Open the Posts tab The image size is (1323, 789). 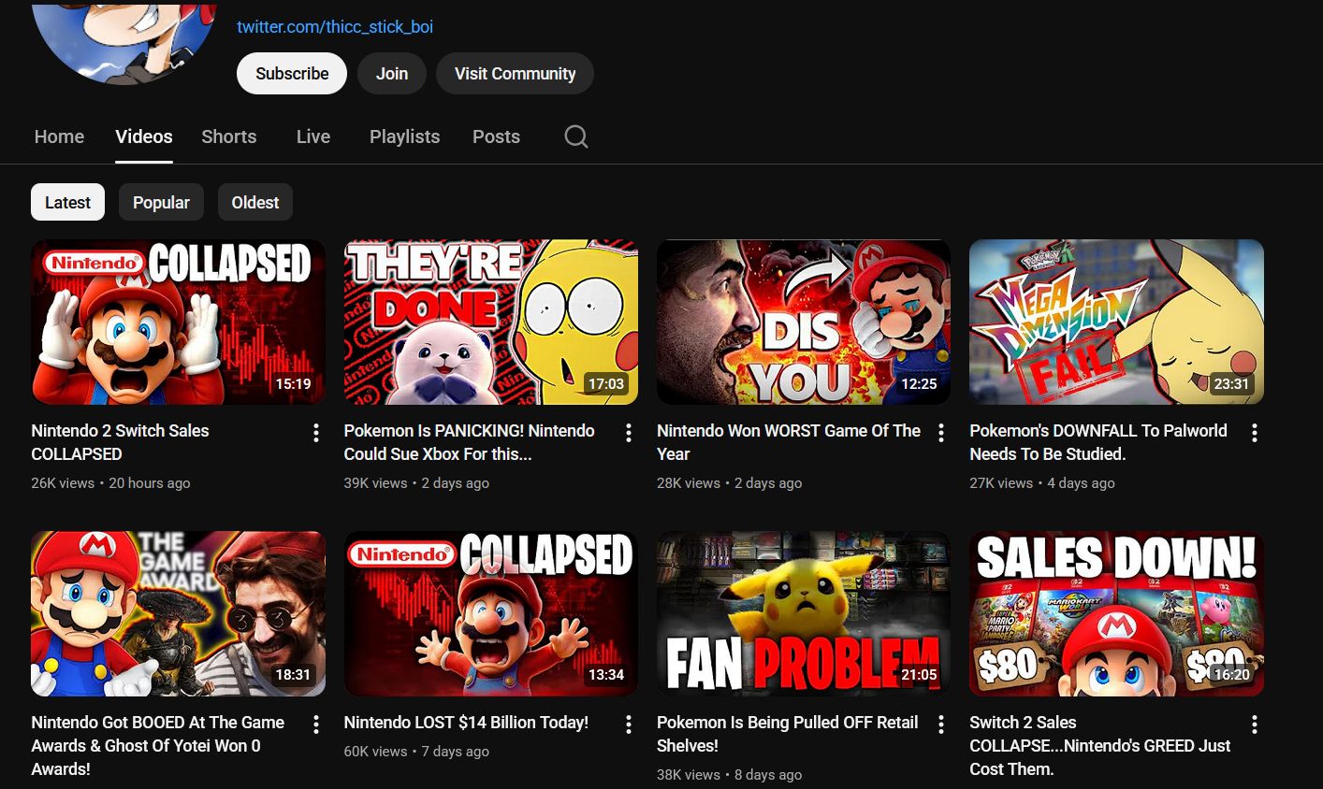[x=496, y=136]
